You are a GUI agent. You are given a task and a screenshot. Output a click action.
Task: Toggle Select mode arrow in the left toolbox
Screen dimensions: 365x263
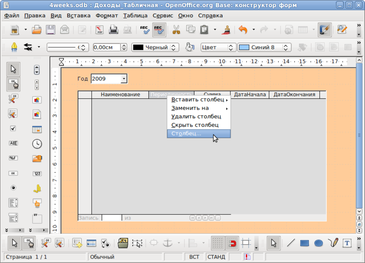tap(13, 69)
